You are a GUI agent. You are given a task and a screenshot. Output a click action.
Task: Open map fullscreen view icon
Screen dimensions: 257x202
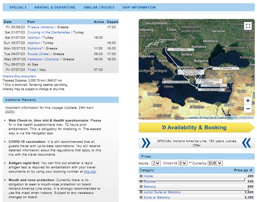coord(248,26)
